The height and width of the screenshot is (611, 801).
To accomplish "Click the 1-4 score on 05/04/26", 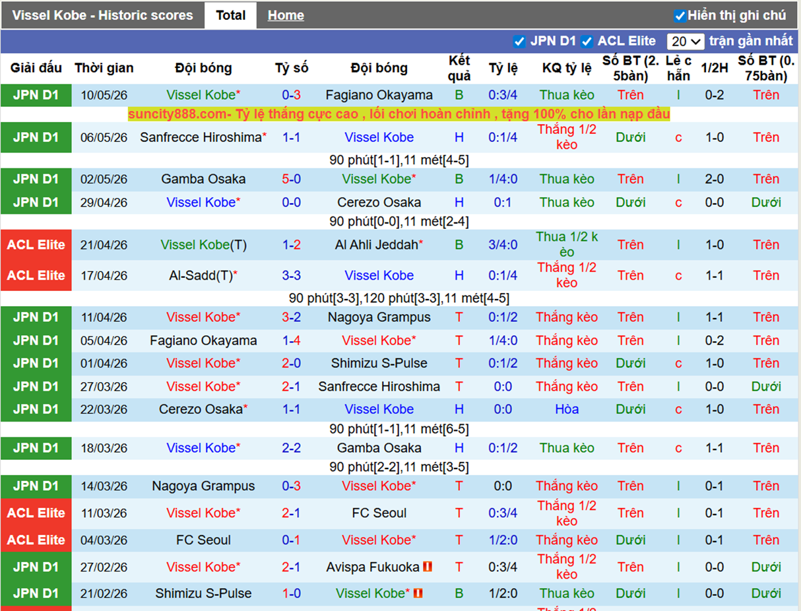I will [x=292, y=340].
